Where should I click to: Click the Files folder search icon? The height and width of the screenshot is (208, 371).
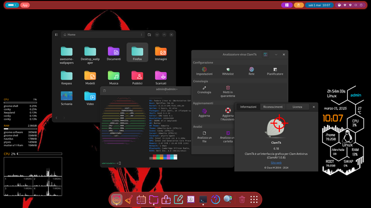point(150,35)
